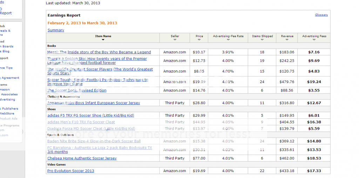The height and width of the screenshot is (178, 359).
Task: Open the Messi book item link
Action: 99,52
